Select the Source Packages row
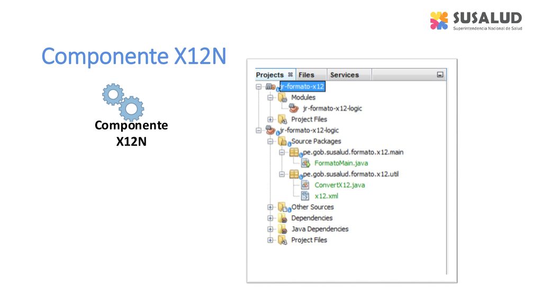The height and width of the screenshot is (305, 542). 317,141
